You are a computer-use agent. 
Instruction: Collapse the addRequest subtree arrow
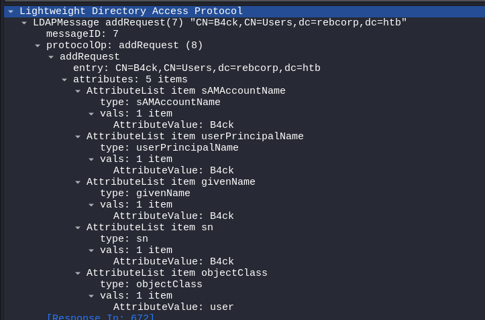tap(51, 57)
